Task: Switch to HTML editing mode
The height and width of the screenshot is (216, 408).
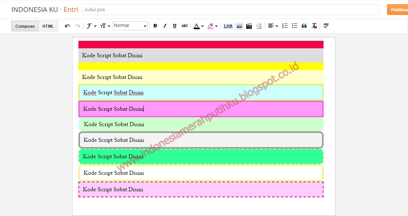Action: click(x=48, y=26)
